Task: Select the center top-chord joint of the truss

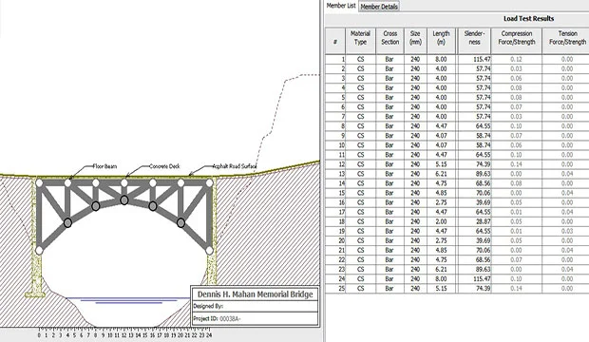Action: pos(123,183)
